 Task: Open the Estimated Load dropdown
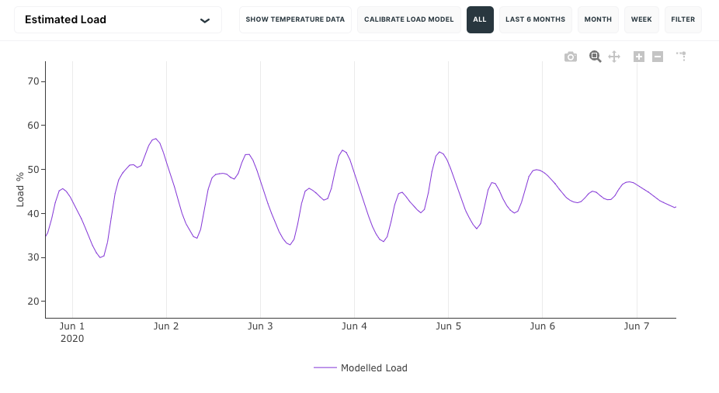click(118, 19)
